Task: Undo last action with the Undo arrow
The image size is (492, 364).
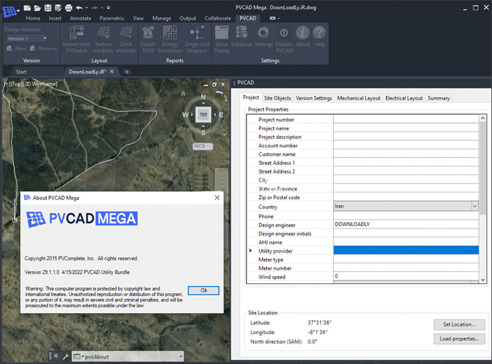Action: 79,7
